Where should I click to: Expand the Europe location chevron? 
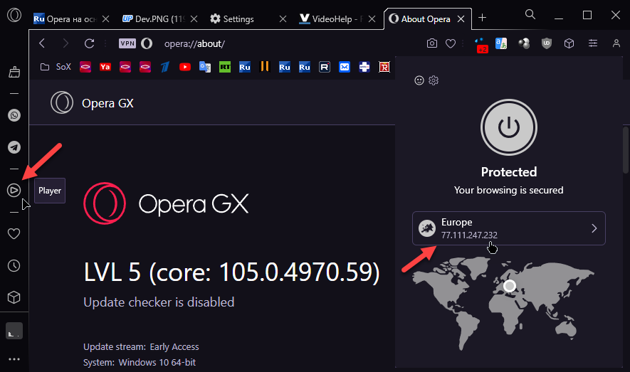[594, 228]
